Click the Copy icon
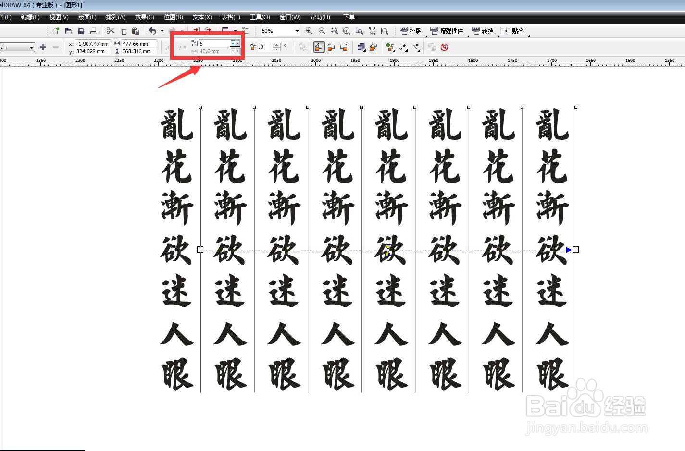The image size is (685, 451). coord(123,31)
